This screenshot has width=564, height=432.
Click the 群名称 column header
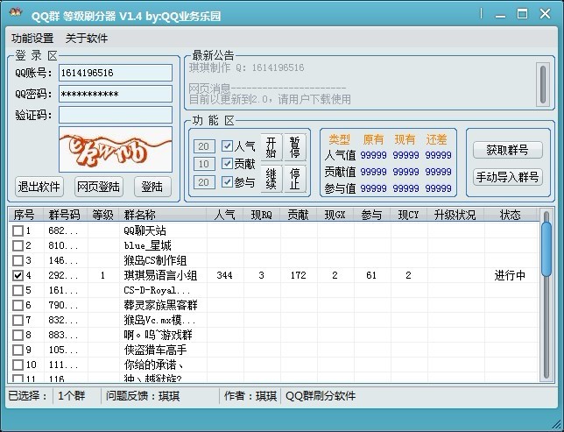(x=163, y=215)
